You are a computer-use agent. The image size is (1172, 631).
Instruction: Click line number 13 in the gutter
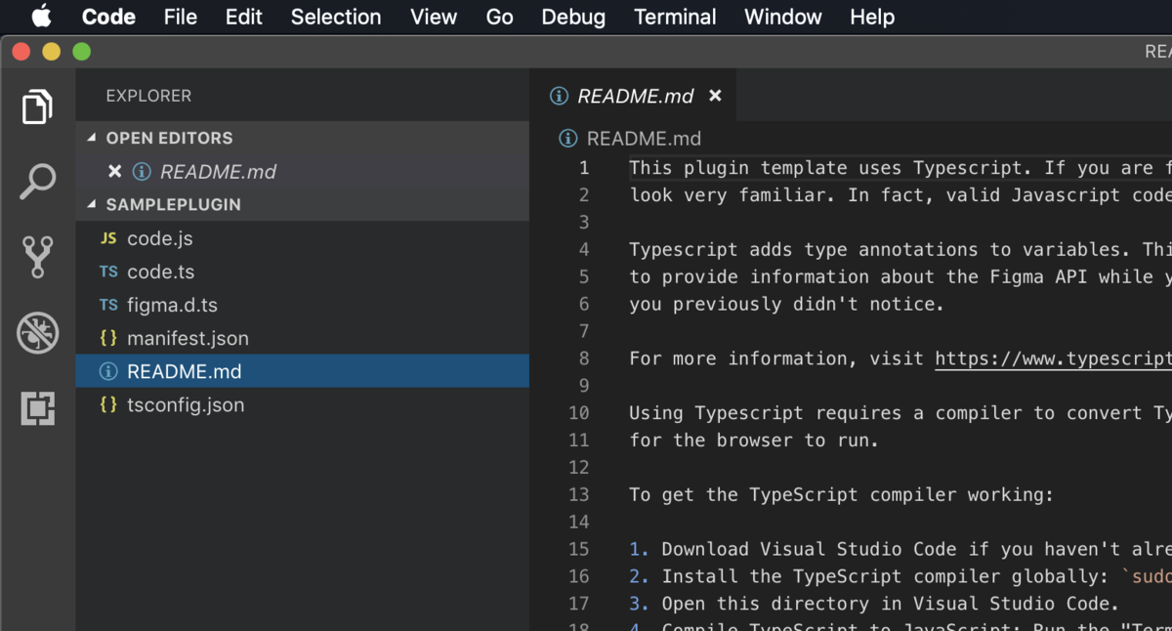tap(578, 495)
